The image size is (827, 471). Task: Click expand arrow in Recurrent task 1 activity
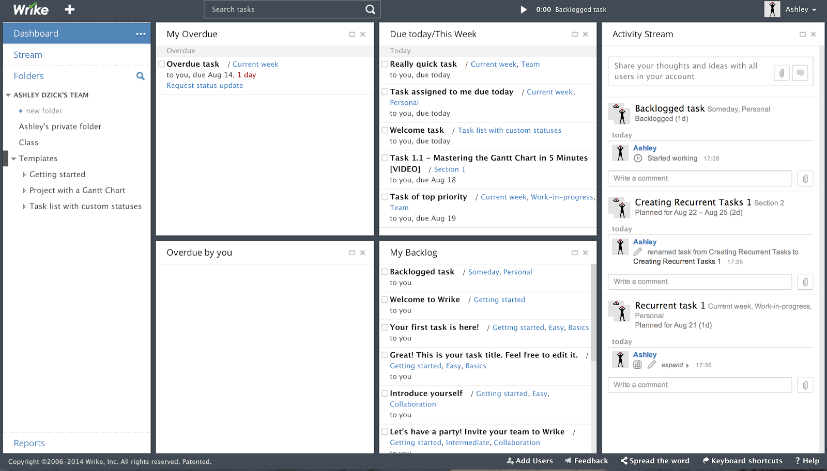click(687, 366)
